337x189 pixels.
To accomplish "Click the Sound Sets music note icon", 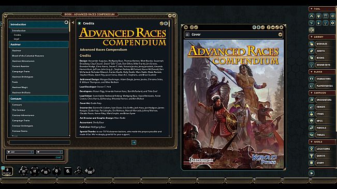I will click(x=312, y=65).
